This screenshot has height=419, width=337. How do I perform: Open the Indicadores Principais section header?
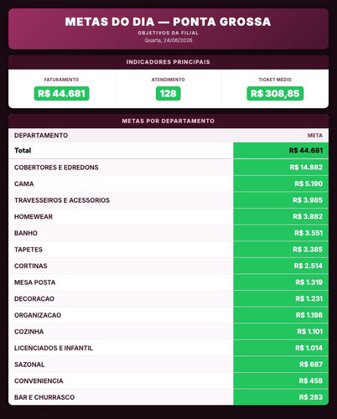[168, 62]
